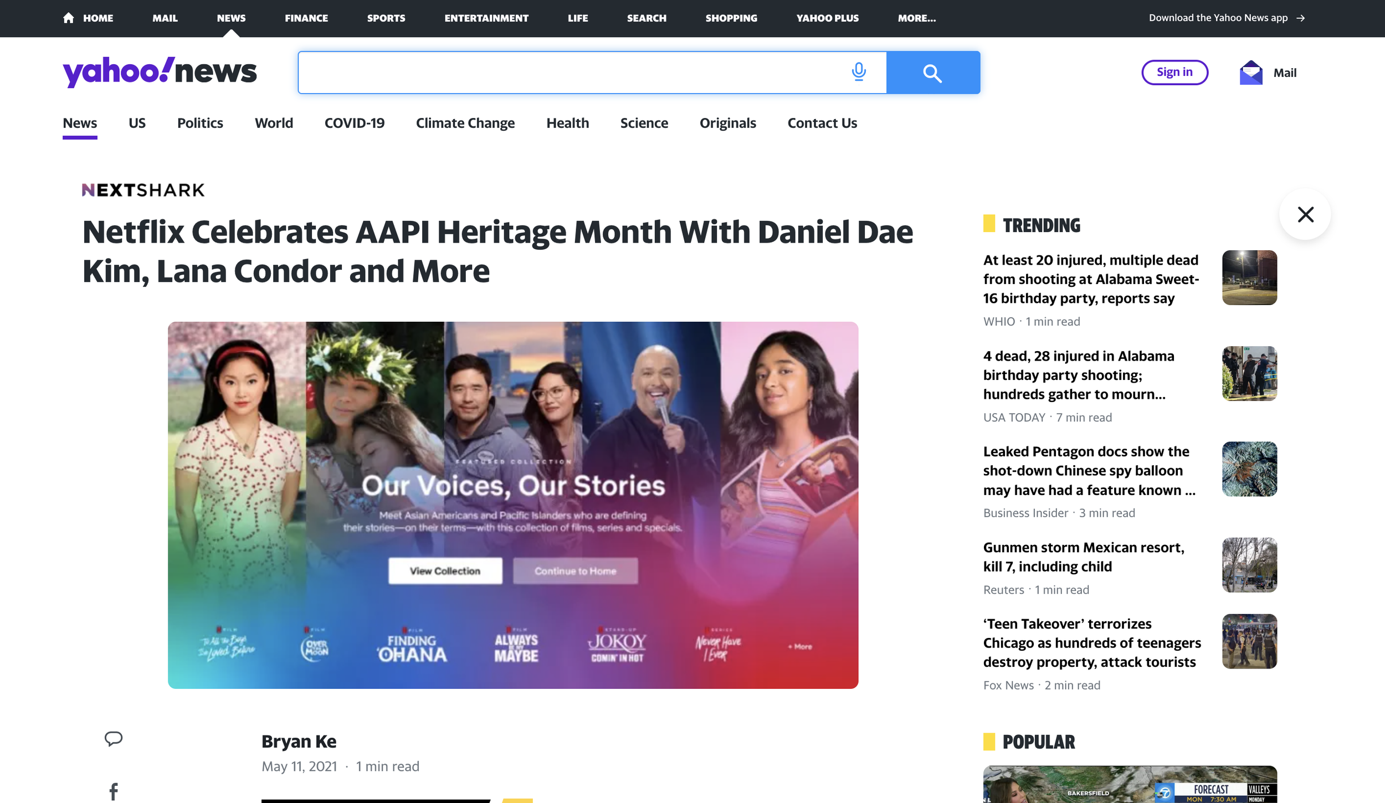Click arrow beside Download the Yahoo News app
This screenshot has height=803, width=1385.
pyautogui.click(x=1300, y=18)
